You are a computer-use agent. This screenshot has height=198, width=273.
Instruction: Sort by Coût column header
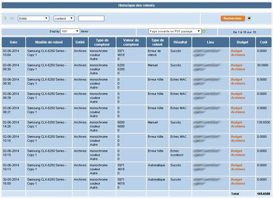264,42
